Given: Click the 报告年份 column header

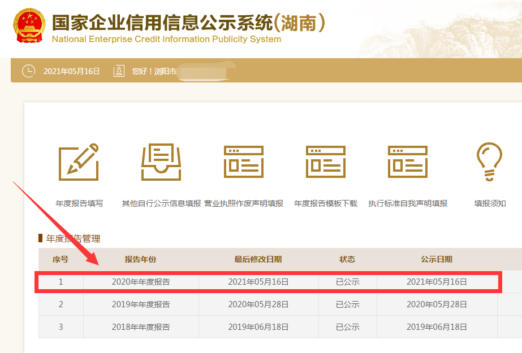Looking at the screenshot, I should (x=140, y=259).
